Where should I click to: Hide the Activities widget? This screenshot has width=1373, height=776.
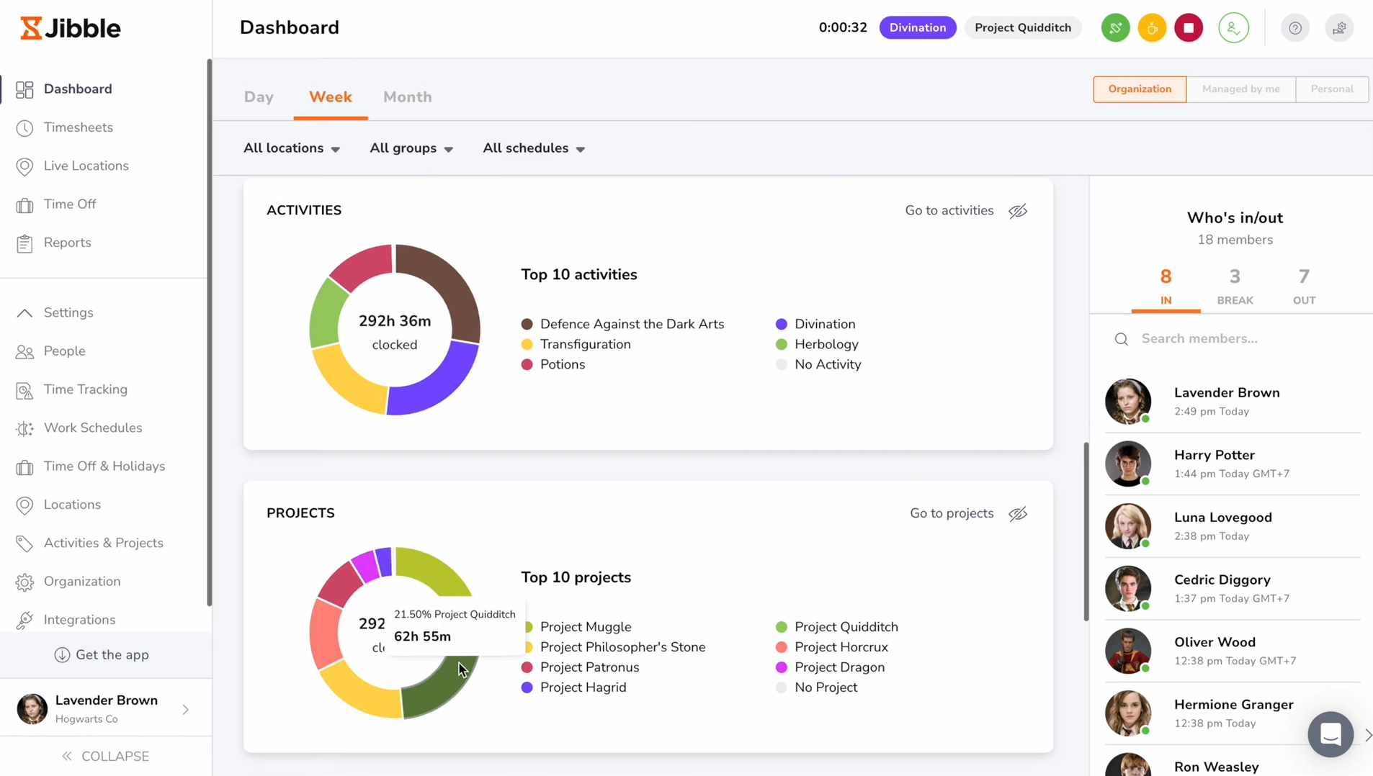tap(1017, 211)
